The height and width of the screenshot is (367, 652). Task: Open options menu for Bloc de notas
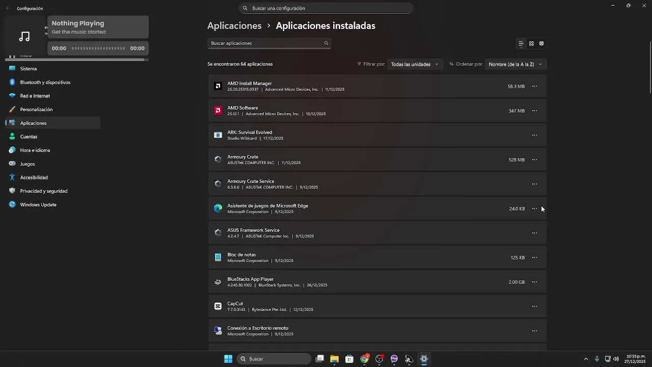(534, 257)
